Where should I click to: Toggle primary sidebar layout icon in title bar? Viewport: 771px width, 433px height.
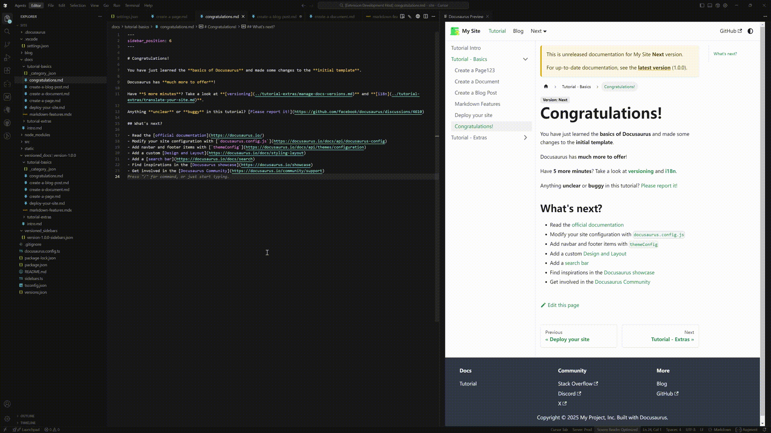702,5
